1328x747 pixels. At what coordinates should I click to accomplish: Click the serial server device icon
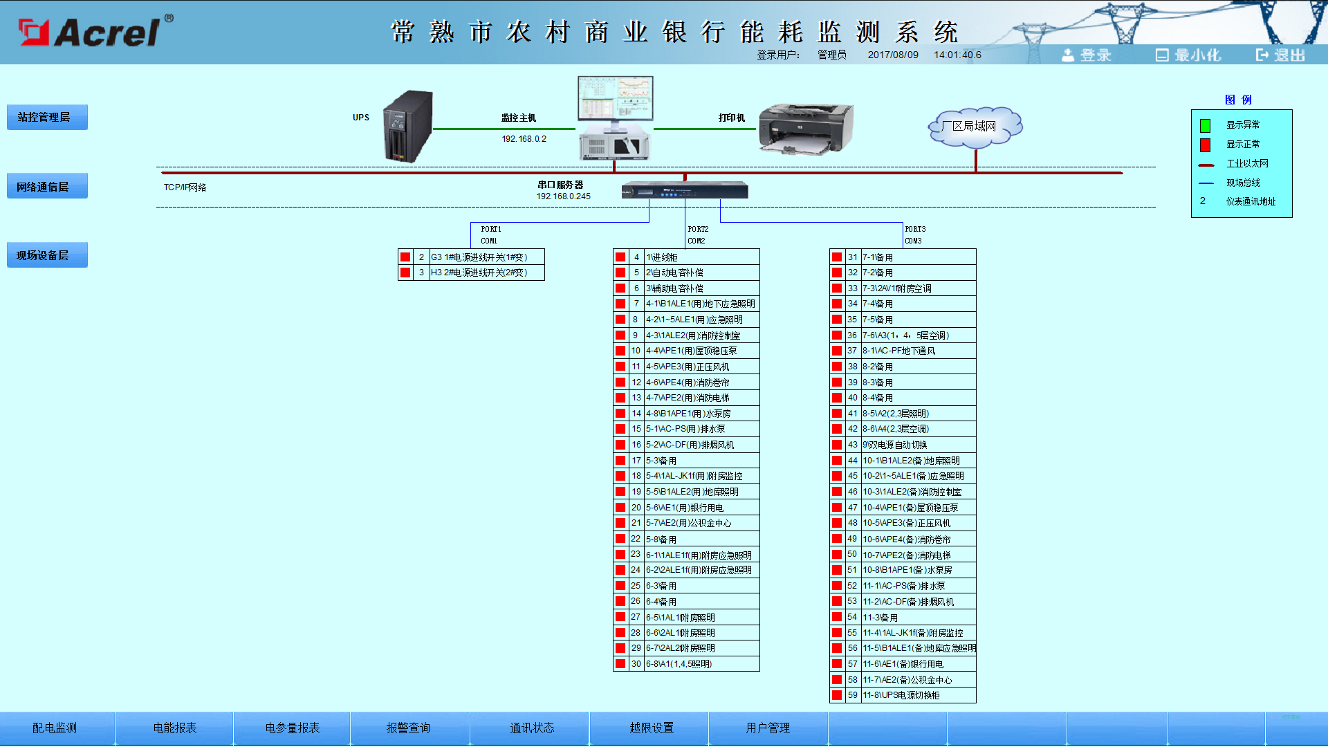684,190
